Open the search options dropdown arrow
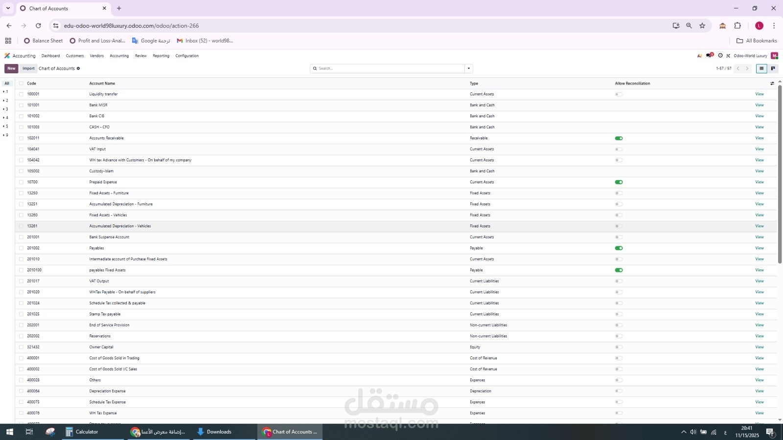This screenshot has width=783, height=440. [x=468, y=68]
